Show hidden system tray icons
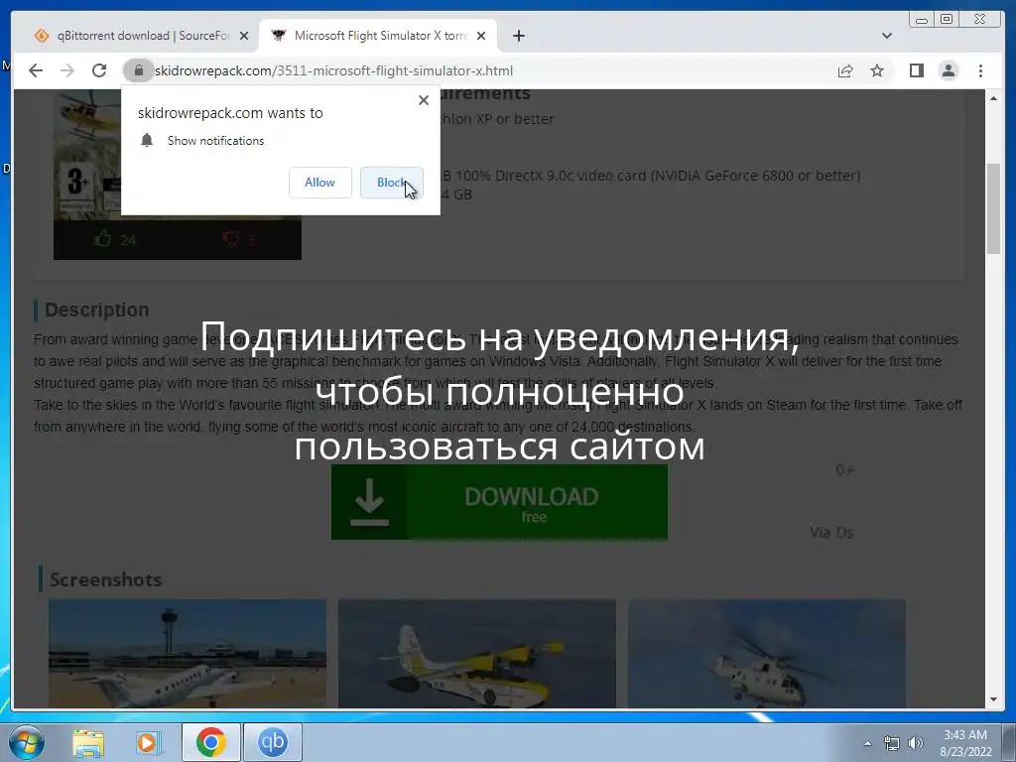 [x=867, y=743]
